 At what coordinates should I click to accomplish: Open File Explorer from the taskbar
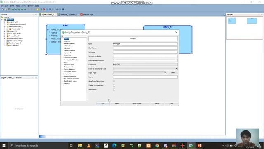pyautogui.click(x=80, y=145)
